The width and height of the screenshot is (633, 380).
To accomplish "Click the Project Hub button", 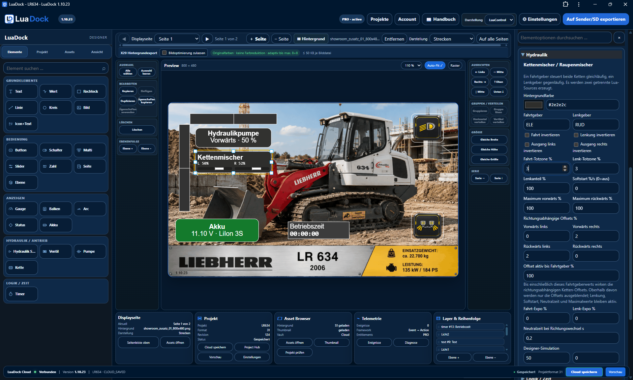I will 252,347.
